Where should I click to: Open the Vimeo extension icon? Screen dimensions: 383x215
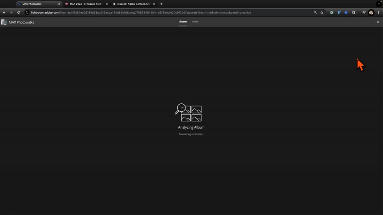339,12
